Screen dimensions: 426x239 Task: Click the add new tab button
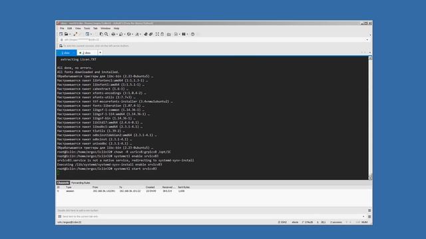(101, 52)
